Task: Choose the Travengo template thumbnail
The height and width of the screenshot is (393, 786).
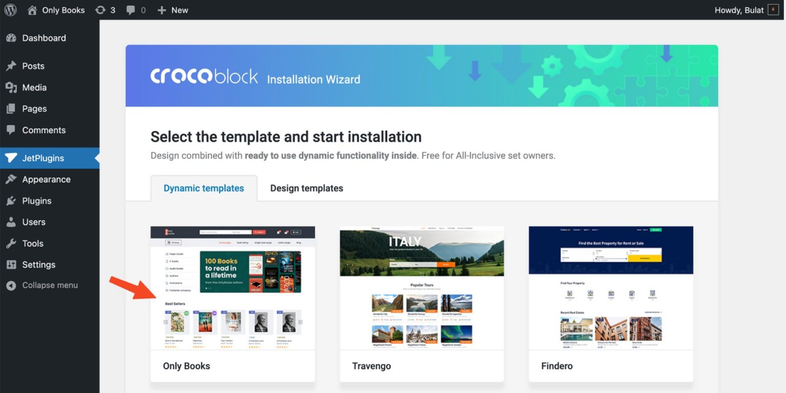Action: [x=422, y=288]
